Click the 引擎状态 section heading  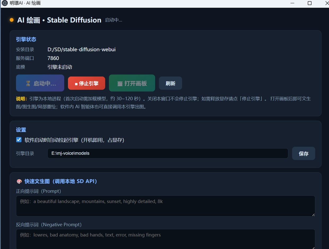[x=26, y=39]
